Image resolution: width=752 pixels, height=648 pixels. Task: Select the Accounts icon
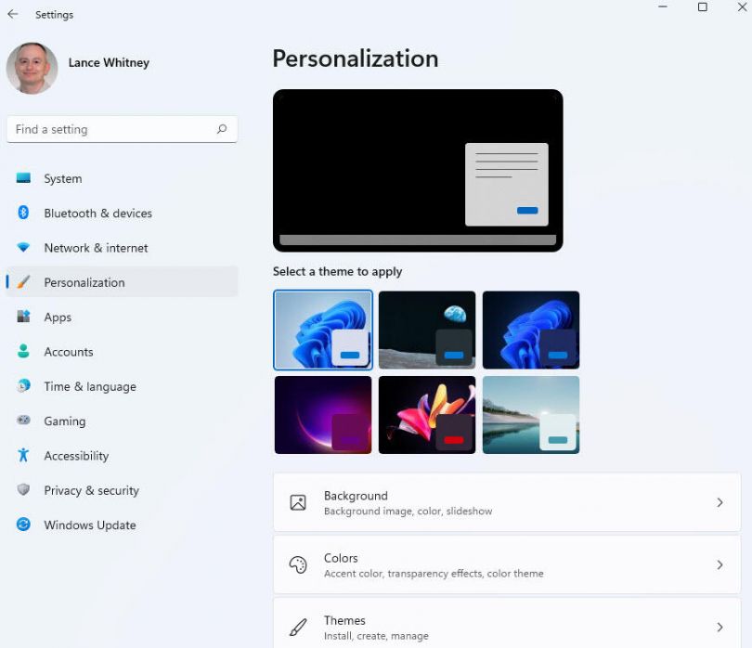pyautogui.click(x=22, y=352)
